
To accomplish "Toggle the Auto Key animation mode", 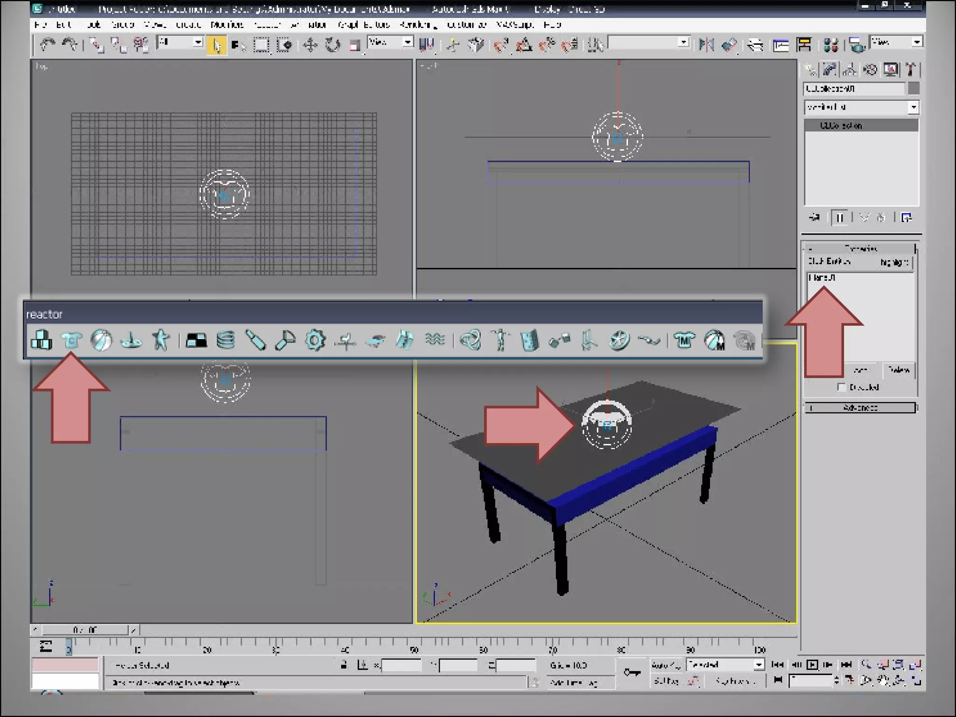I will tap(666, 665).
